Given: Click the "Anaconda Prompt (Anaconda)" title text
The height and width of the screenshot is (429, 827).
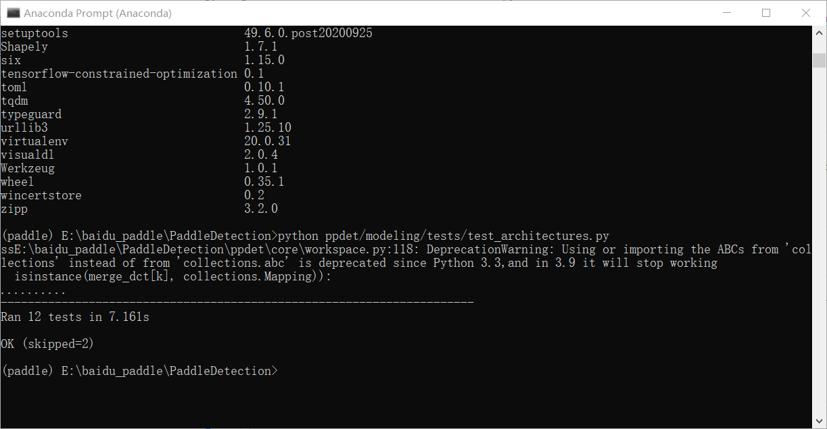Looking at the screenshot, I should click(97, 13).
